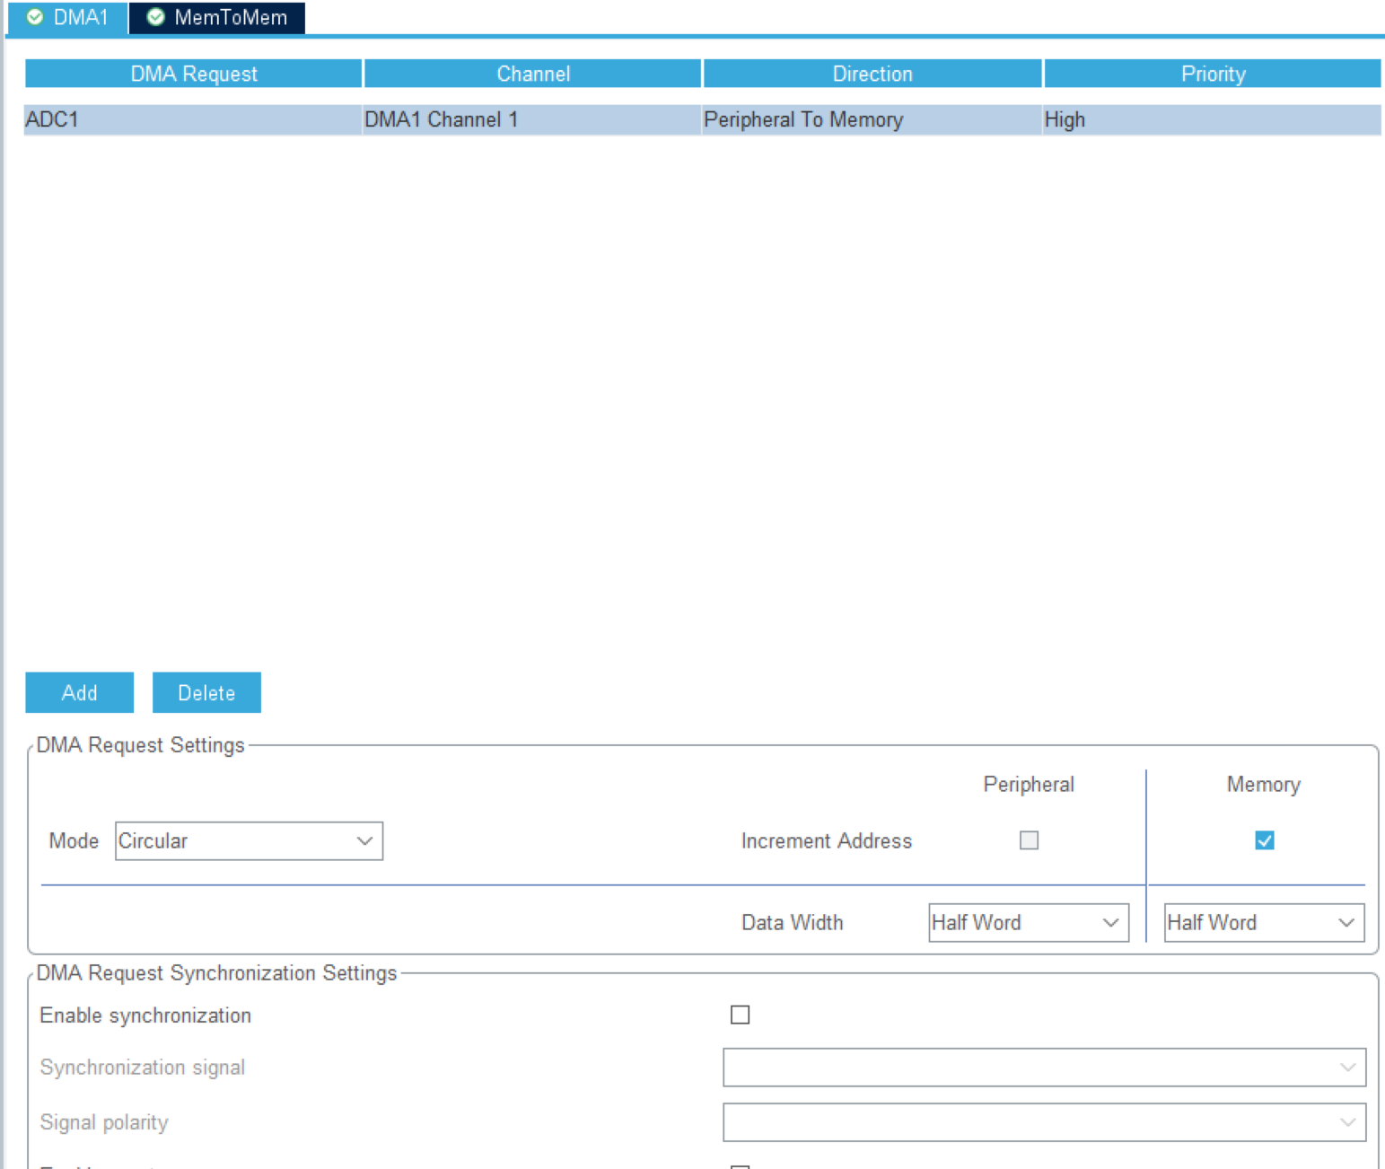Check Peripheral Increment Address
Viewport: 1385px width, 1169px height.
click(x=1029, y=840)
